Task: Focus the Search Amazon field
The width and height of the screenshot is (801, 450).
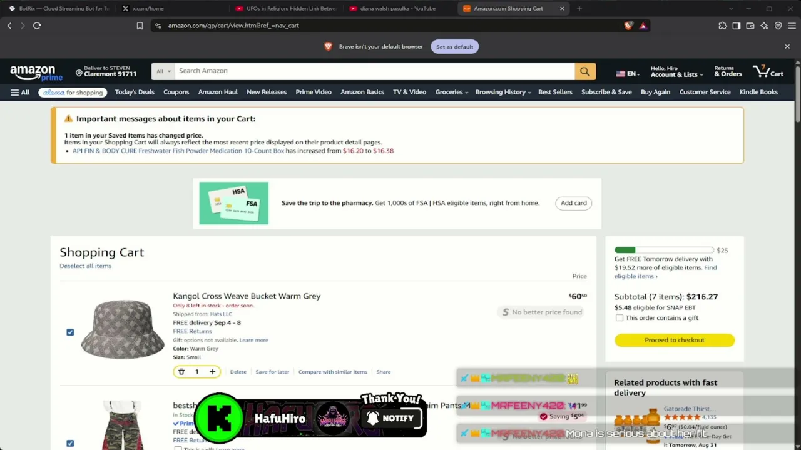Action: click(x=374, y=71)
